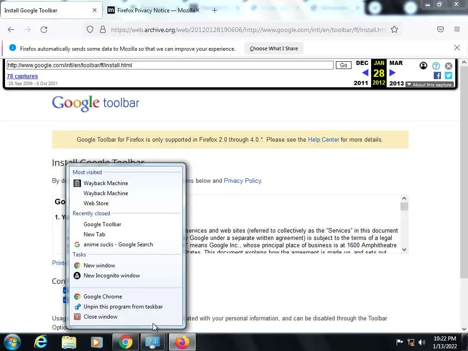Click the Google toolbar logo
The image size is (468, 351).
tap(96, 103)
